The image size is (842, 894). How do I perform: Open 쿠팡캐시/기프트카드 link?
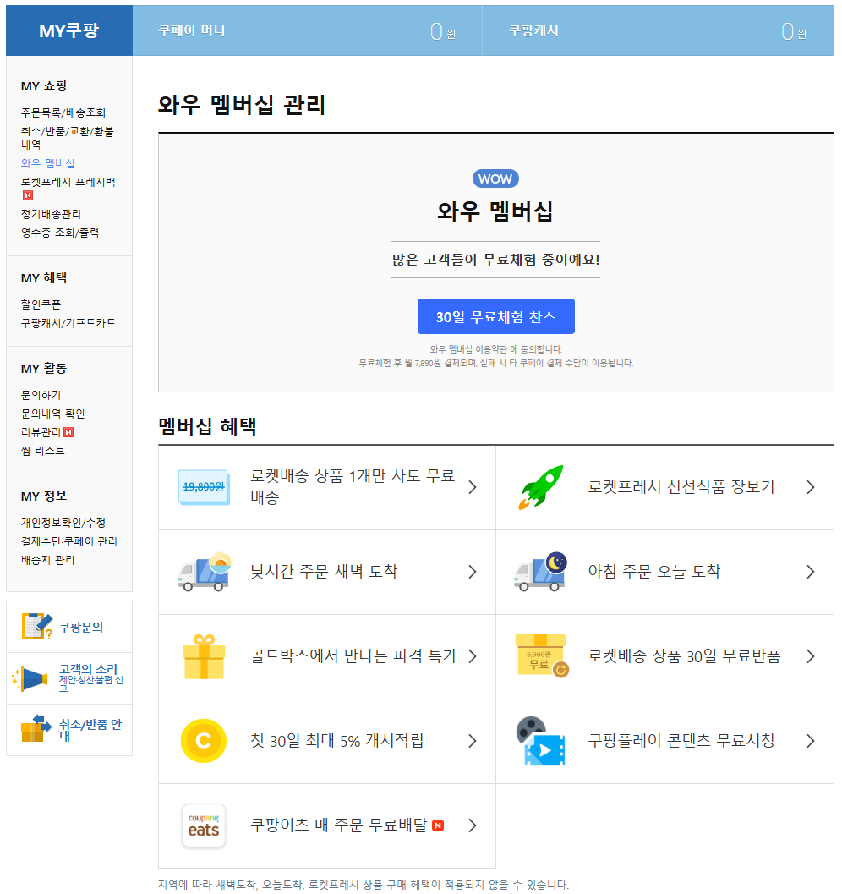point(68,323)
